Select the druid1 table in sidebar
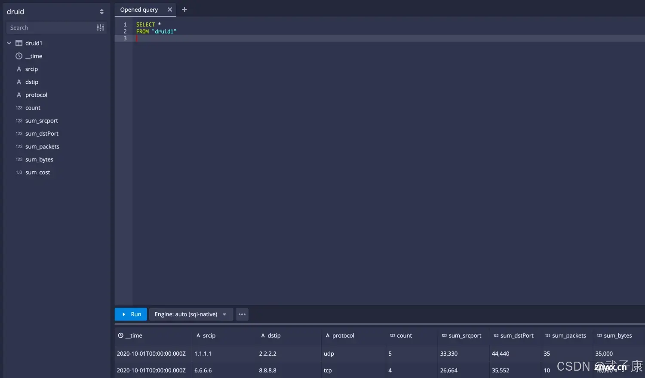This screenshot has width=645, height=378. 34,43
